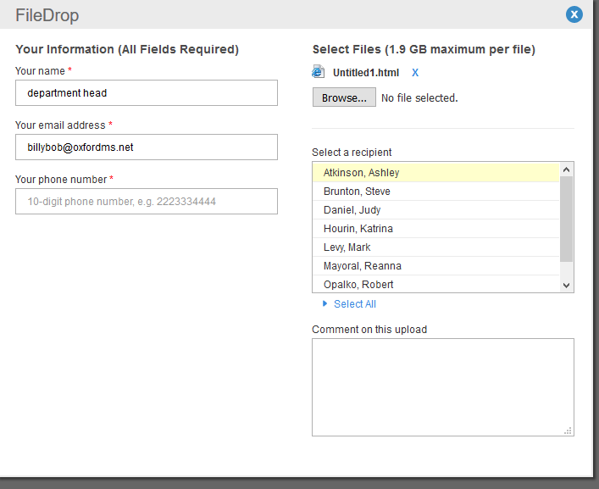
Task: Click in the upload comment text area
Action: pyautogui.click(x=442, y=387)
